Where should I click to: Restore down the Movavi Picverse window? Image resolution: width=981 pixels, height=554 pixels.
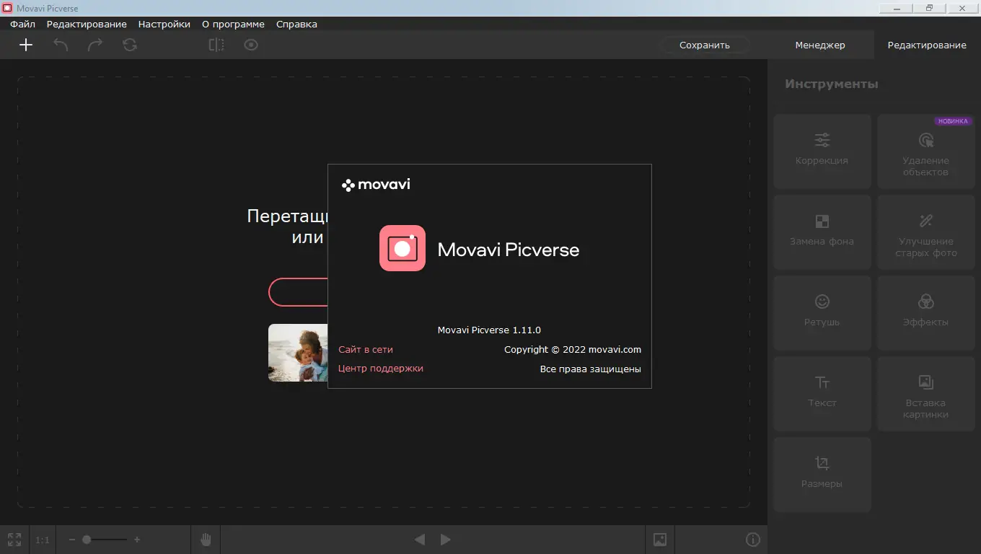tap(929, 7)
